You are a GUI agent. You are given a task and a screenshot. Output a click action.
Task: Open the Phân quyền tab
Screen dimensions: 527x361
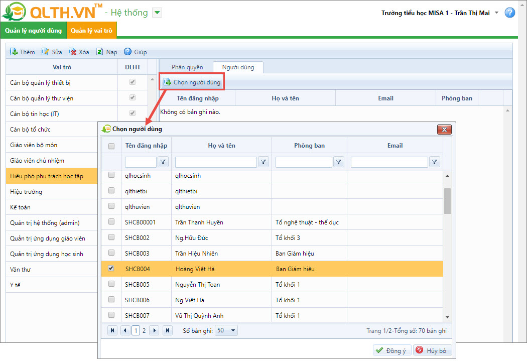pyautogui.click(x=187, y=67)
